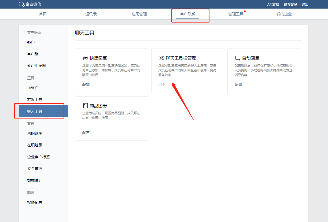This screenshot has width=328, height=222.
Task: Click 配置 under 自动回复
Action: (238, 85)
